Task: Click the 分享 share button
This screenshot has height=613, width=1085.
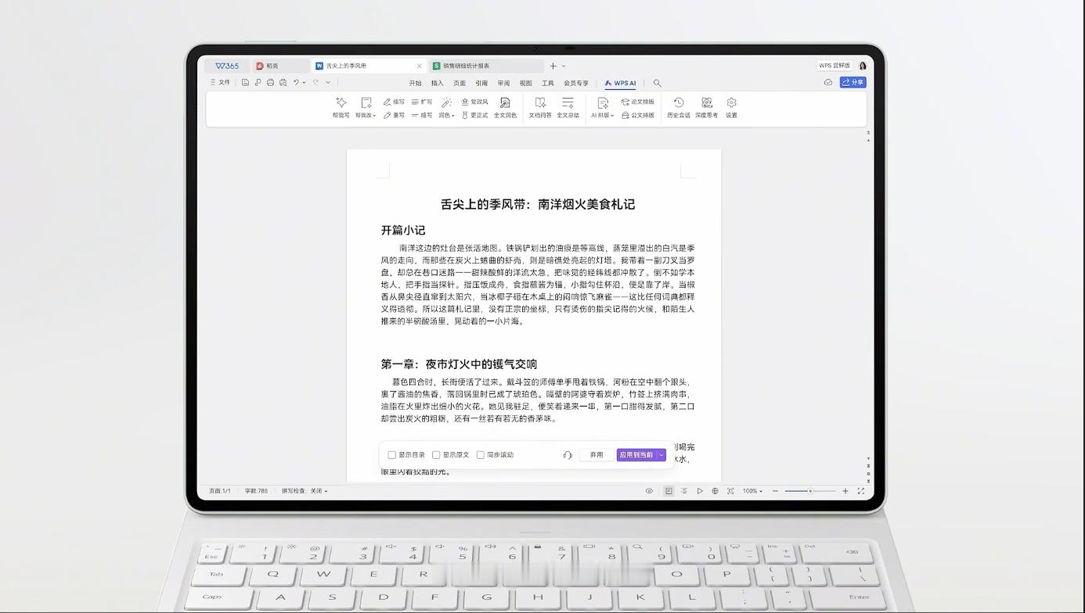Action: pos(852,82)
